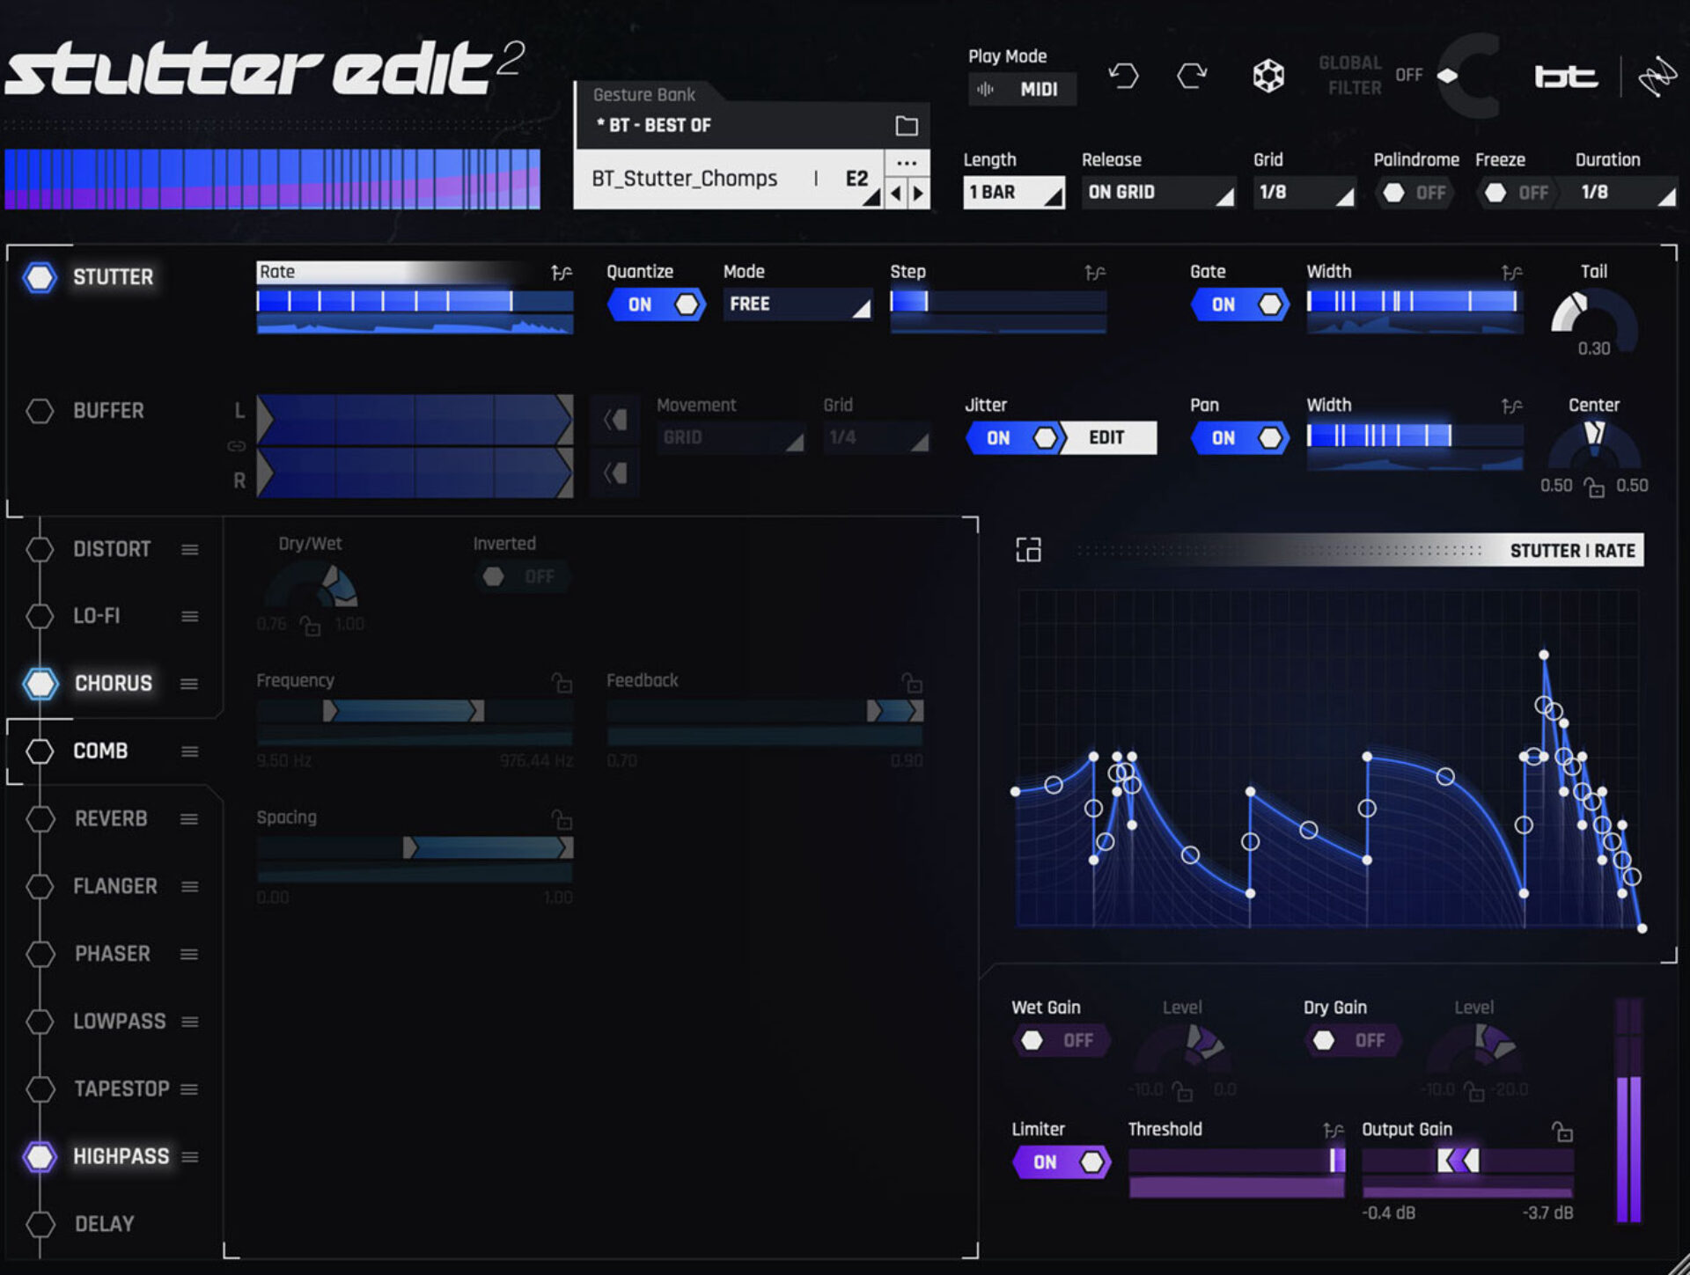
Task: Select the CHORUS effect tab
Action: [113, 683]
